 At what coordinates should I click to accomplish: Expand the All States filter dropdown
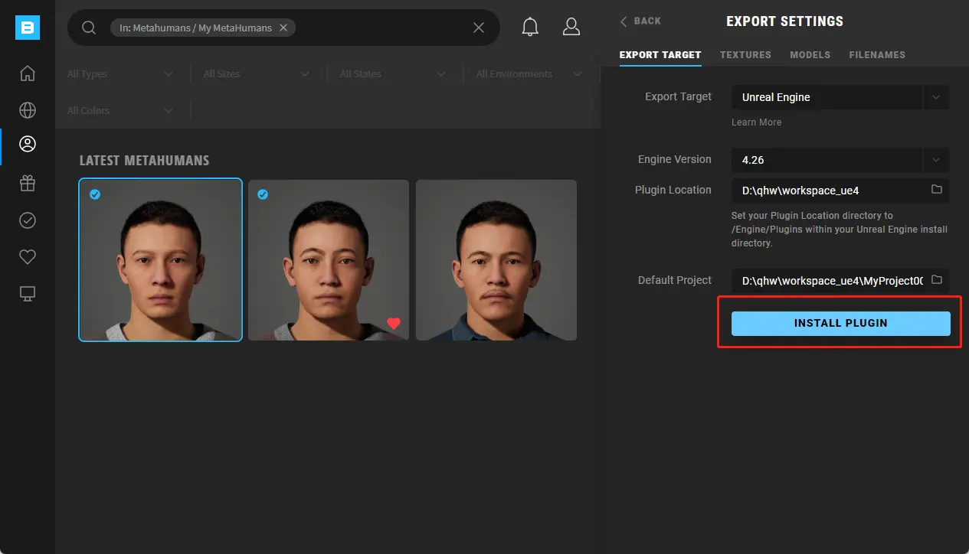(393, 74)
